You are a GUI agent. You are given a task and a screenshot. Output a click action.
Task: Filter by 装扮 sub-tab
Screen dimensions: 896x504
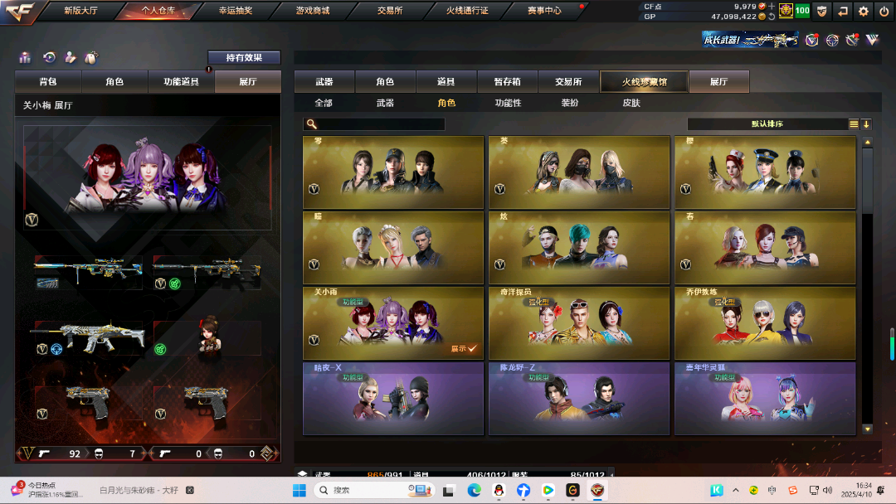(x=570, y=103)
